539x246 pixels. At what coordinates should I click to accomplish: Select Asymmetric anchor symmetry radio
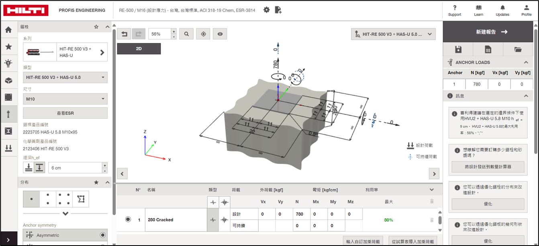click(103, 235)
